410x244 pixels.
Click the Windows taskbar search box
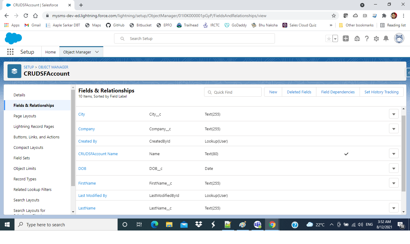66,224
